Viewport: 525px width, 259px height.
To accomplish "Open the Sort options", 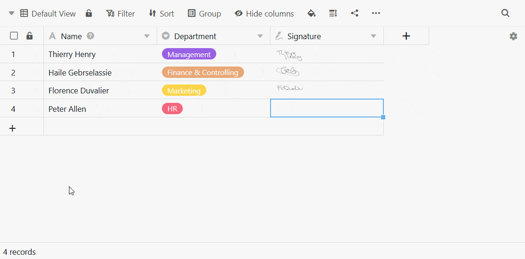I will [162, 14].
